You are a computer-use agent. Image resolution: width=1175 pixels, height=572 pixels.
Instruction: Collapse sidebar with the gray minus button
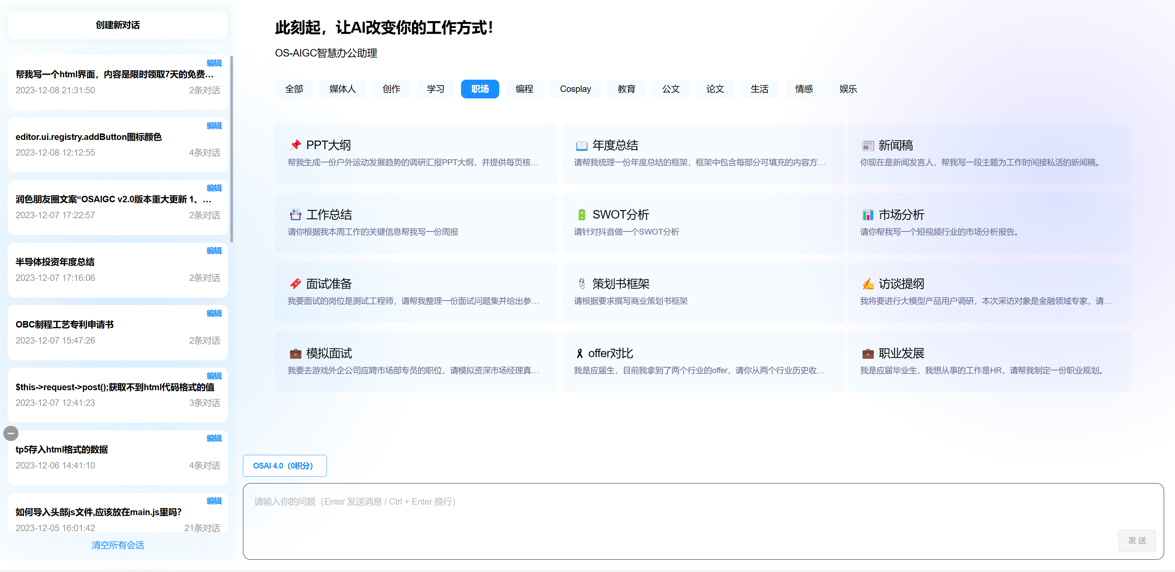tap(11, 433)
